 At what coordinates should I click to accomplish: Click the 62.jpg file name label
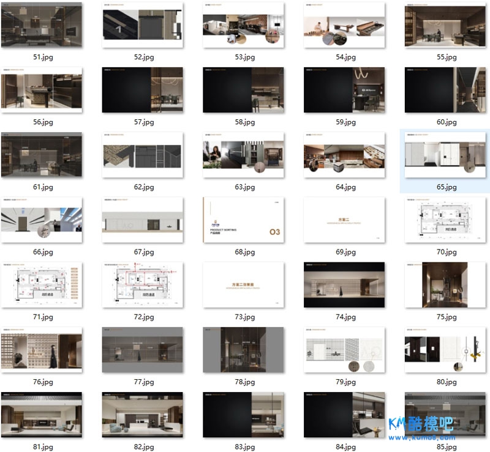point(143,187)
